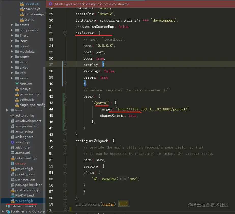Screen dimensions: 235x214
Task: Click the ESLint icon of .eslintrc.js
Action: pyautogui.click(x=12, y=142)
